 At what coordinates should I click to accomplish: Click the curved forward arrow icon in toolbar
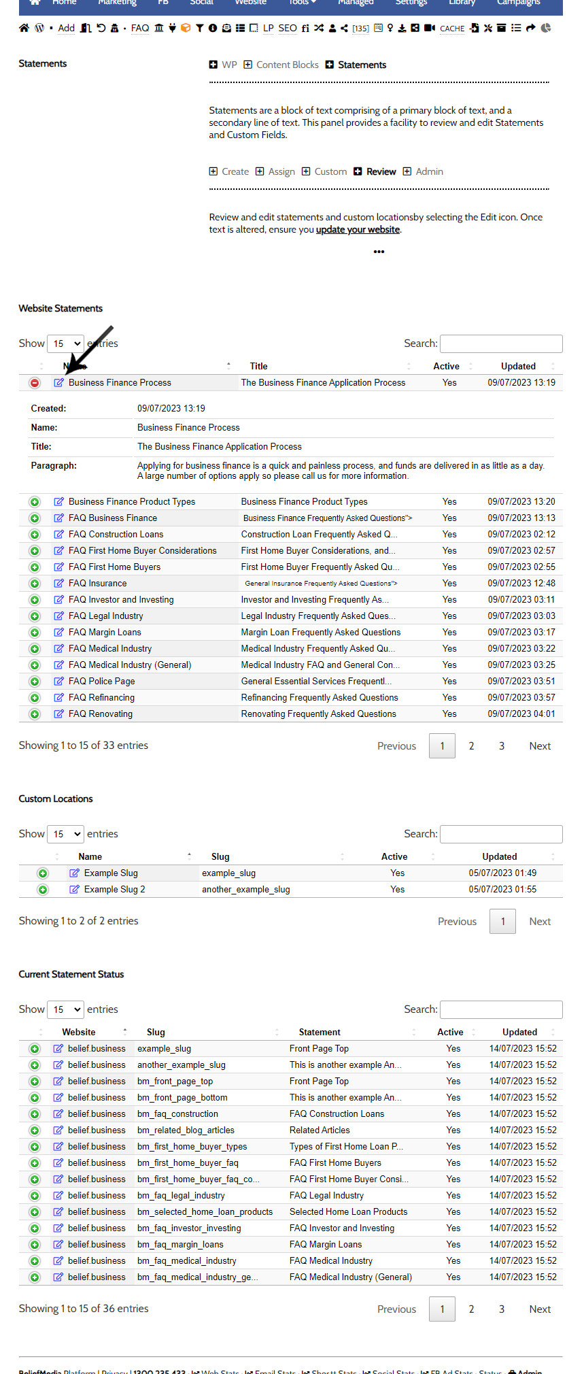click(530, 28)
